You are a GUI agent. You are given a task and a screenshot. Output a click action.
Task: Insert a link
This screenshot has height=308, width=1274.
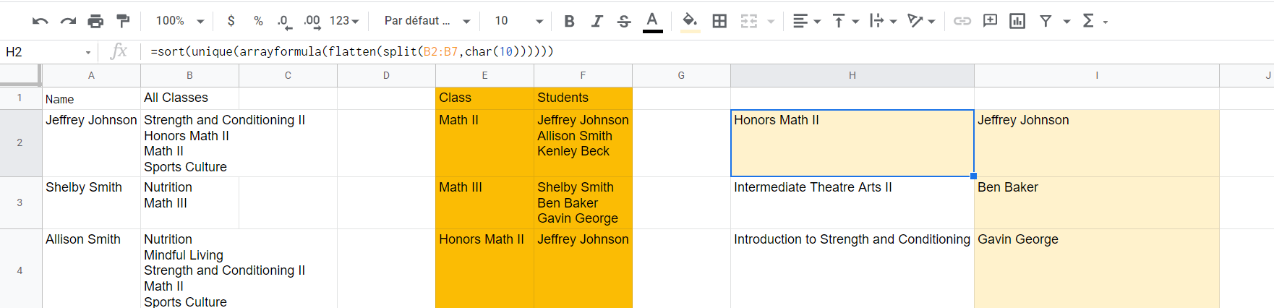point(962,21)
